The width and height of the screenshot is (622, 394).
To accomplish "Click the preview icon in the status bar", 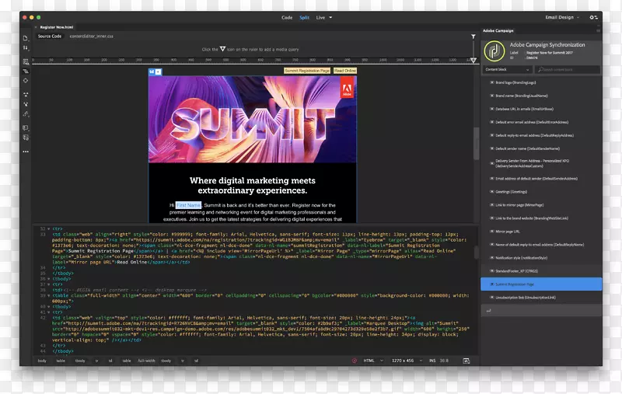I will click(465, 361).
